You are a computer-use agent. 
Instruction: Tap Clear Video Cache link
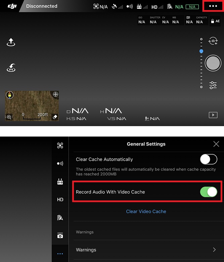146,211
